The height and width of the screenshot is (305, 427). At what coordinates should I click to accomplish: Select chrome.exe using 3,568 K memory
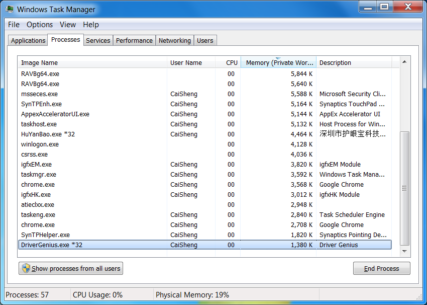coord(205,185)
